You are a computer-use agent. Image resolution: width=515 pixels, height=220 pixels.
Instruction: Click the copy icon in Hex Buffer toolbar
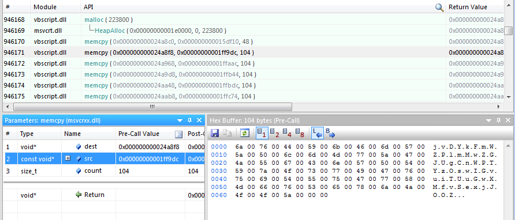pyautogui.click(x=227, y=133)
